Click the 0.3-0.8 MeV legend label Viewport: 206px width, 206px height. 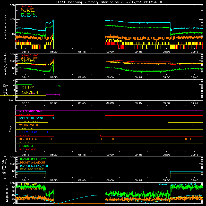[29, 58]
